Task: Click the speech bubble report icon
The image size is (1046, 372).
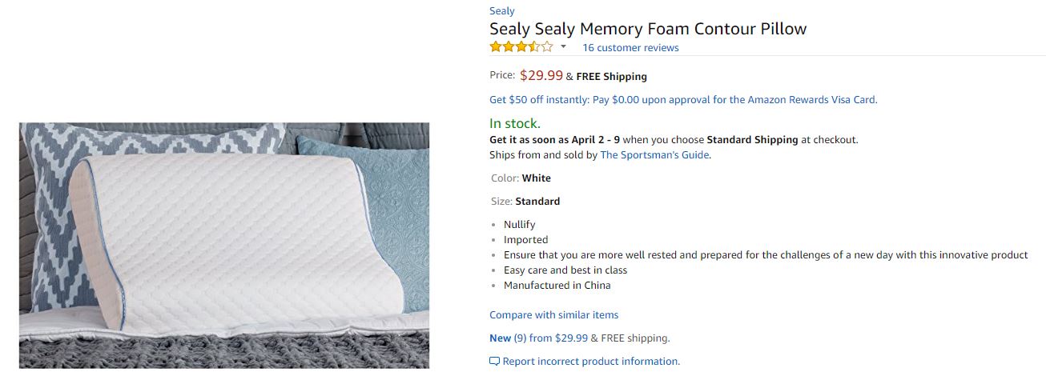Action: point(494,362)
